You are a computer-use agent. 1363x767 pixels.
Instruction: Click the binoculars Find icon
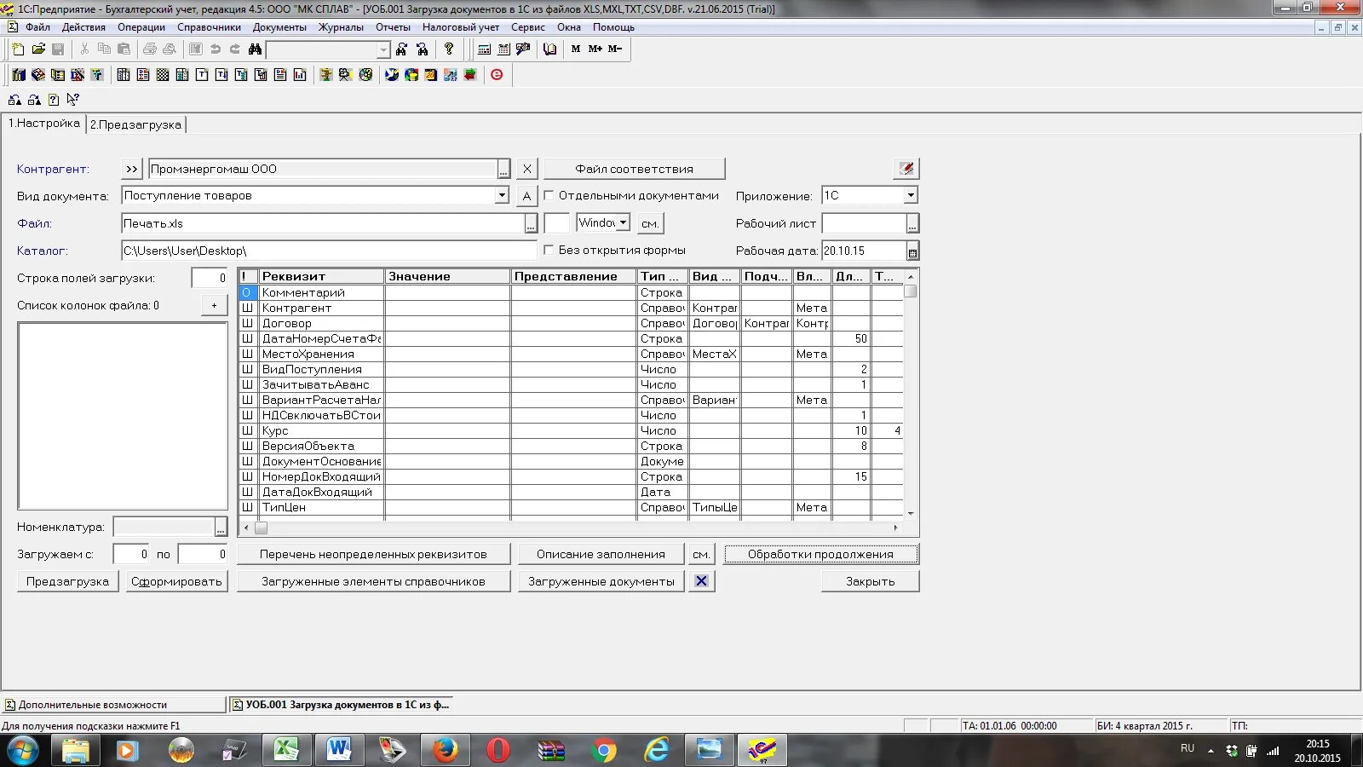click(255, 49)
